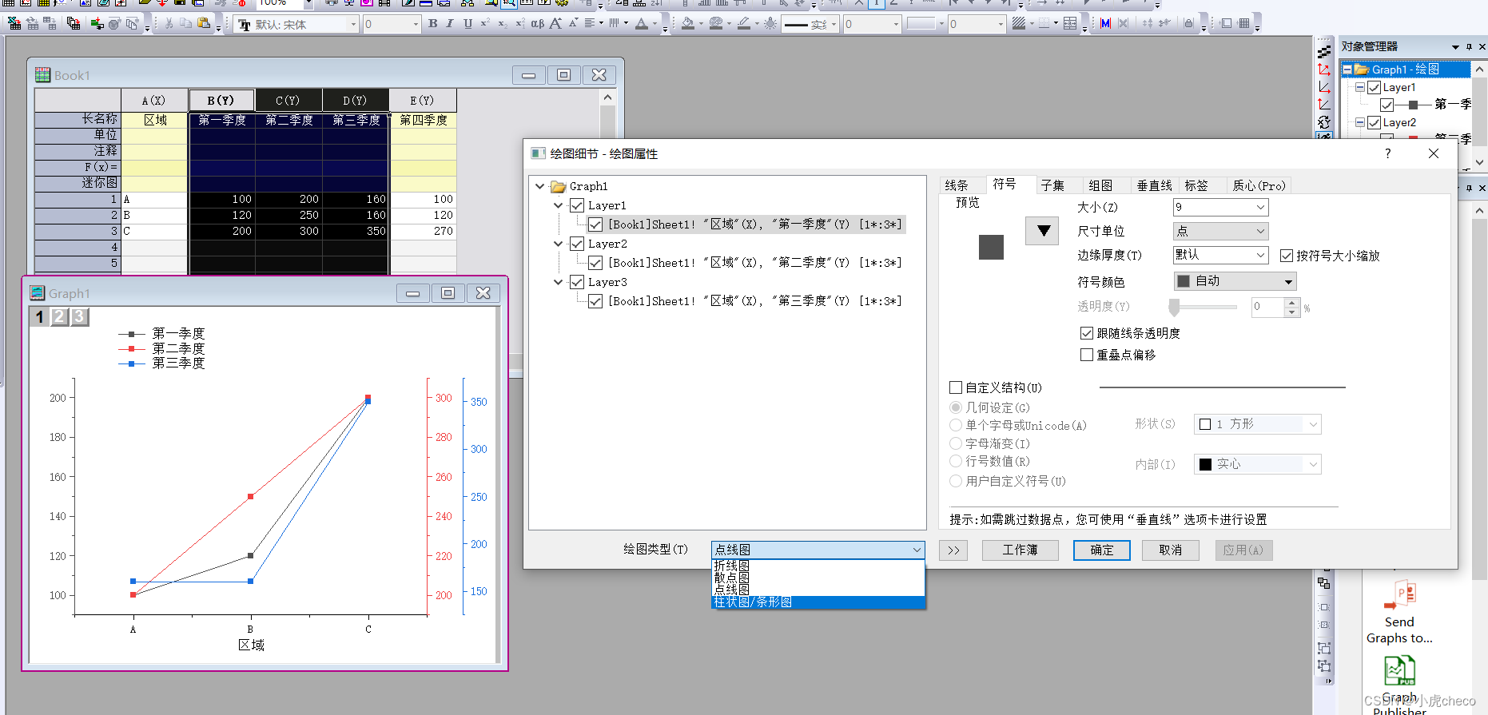Pin the 对象管理器 panel
Screen dimensions: 1488x715
tap(1469, 47)
